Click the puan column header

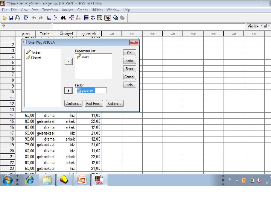pyautogui.click(x=26, y=33)
